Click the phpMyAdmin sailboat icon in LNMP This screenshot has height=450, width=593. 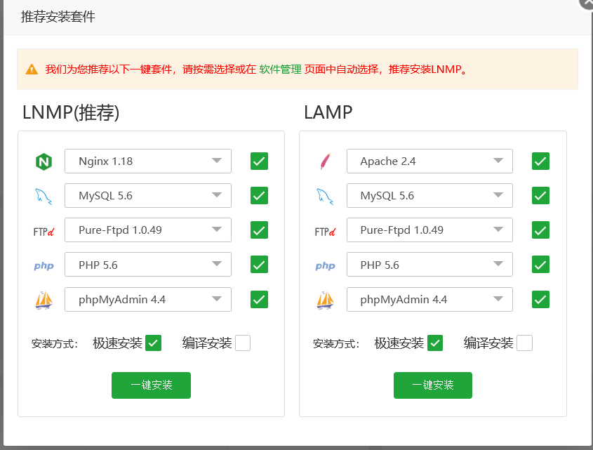44,300
